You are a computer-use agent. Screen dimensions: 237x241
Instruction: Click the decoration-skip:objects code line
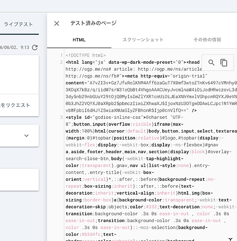click(x=151, y=207)
